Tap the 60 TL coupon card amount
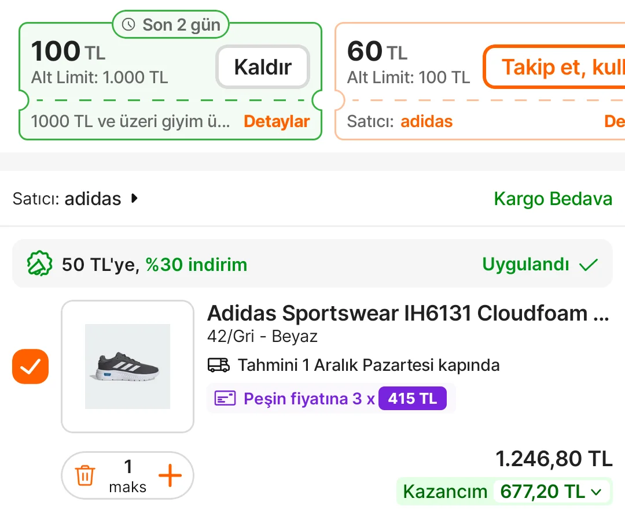The height and width of the screenshot is (517, 625). coord(377,52)
